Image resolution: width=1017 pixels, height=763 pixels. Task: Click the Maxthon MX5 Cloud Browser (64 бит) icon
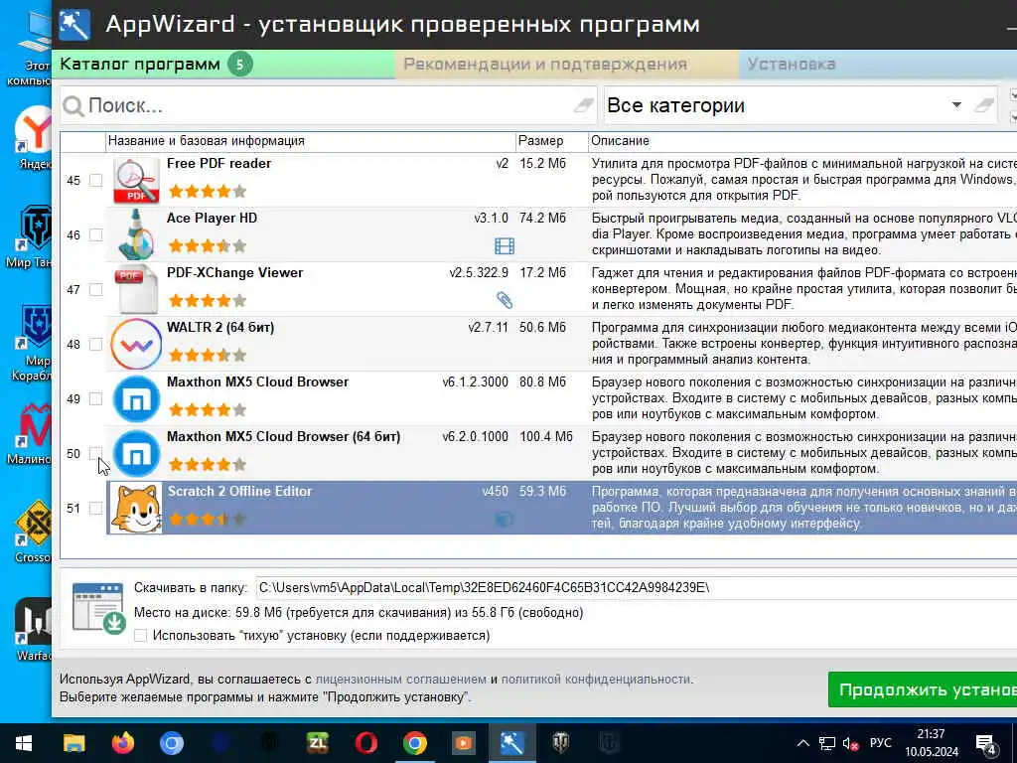[x=136, y=453]
